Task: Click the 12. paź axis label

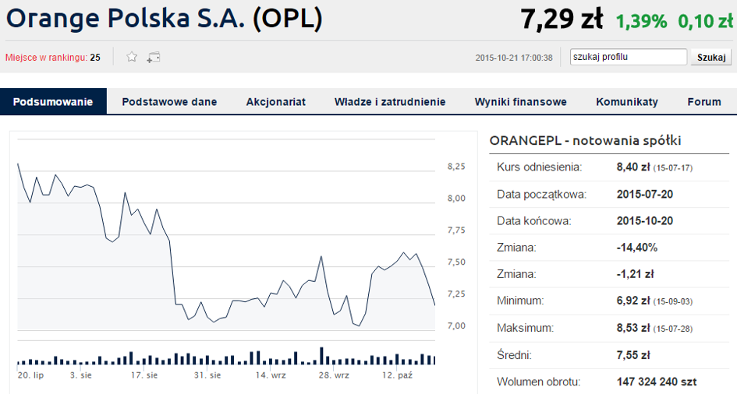Action: tap(397, 375)
